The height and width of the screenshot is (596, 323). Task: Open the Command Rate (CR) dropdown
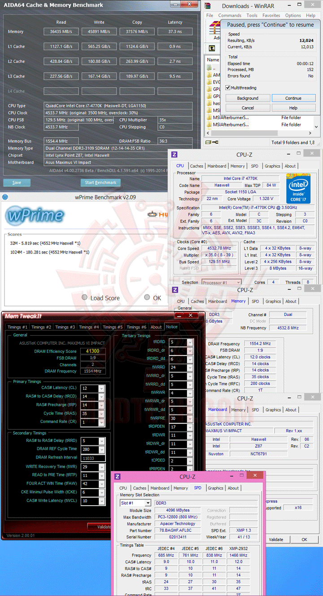click(x=101, y=423)
